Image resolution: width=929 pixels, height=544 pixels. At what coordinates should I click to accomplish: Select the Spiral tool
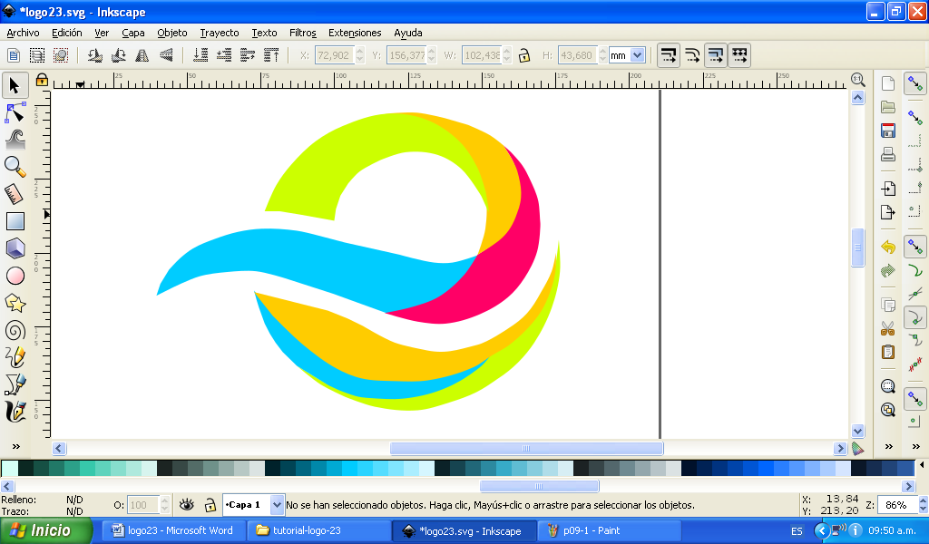point(15,330)
